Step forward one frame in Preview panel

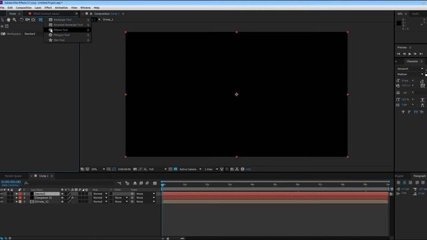pyautogui.click(x=415, y=54)
